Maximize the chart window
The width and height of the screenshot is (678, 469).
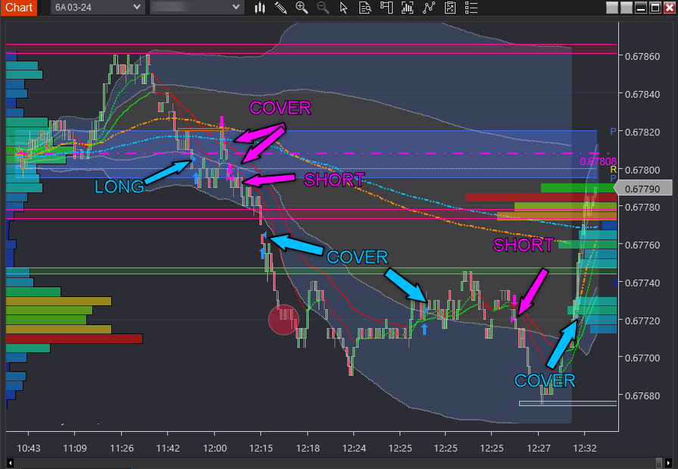tap(655, 8)
